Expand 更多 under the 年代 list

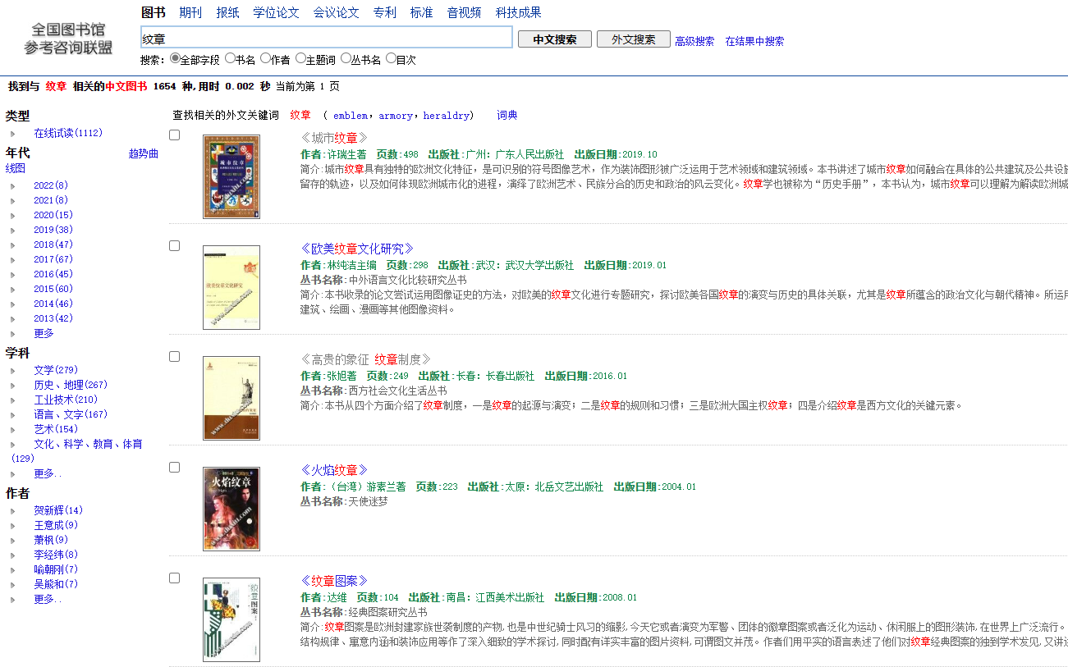click(44, 333)
